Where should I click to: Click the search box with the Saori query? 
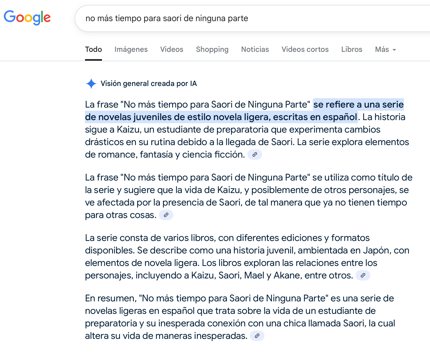[x=252, y=18]
